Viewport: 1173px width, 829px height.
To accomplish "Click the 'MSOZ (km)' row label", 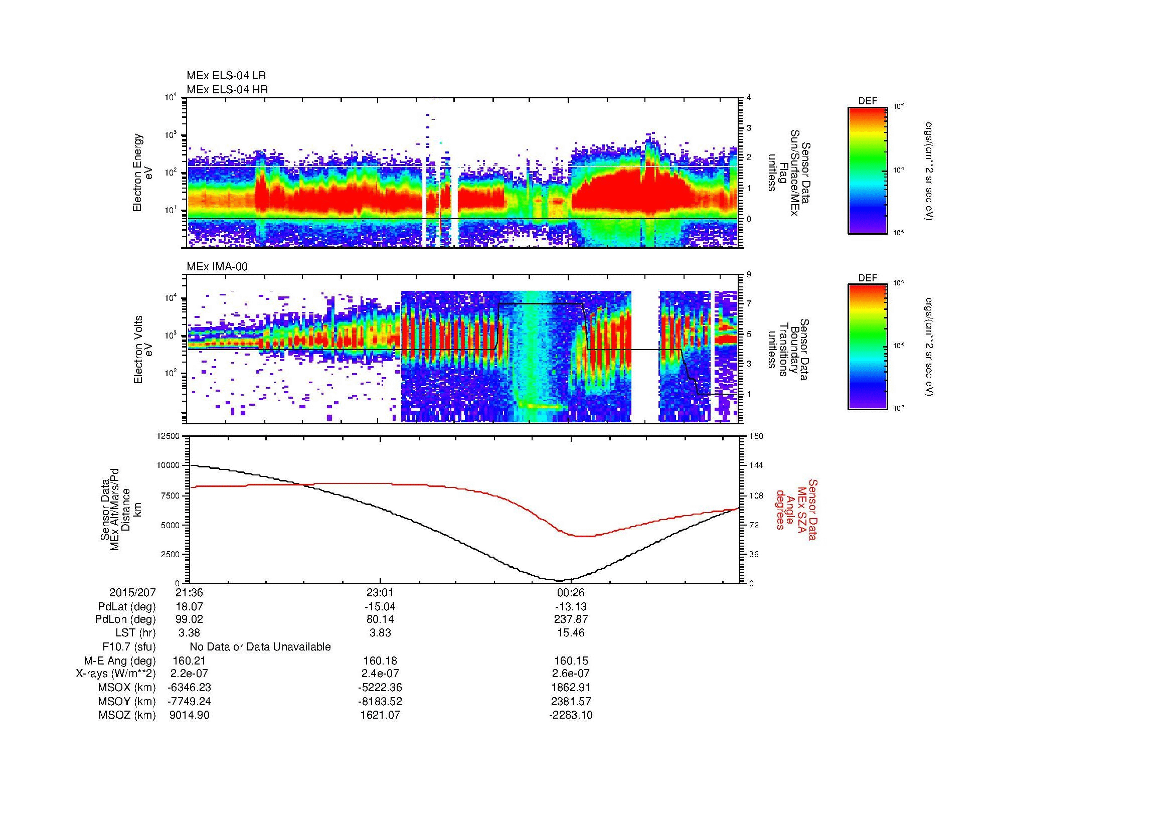I will point(127,715).
